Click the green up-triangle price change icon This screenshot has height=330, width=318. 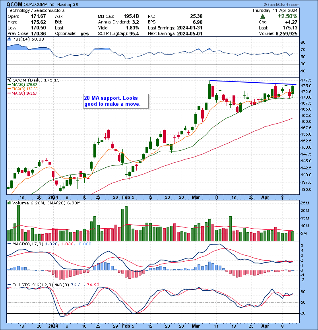(x=262, y=16)
